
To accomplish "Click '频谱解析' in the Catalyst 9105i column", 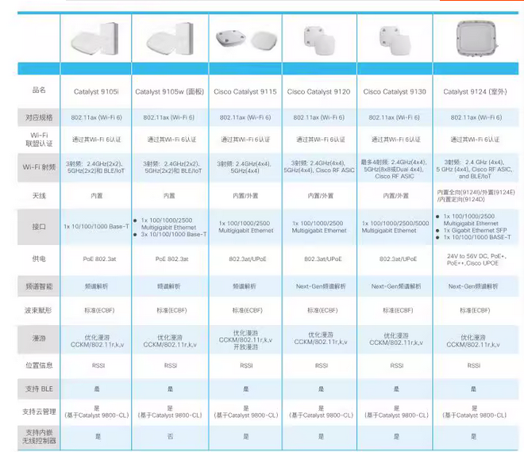I will [x=96, y=286].
